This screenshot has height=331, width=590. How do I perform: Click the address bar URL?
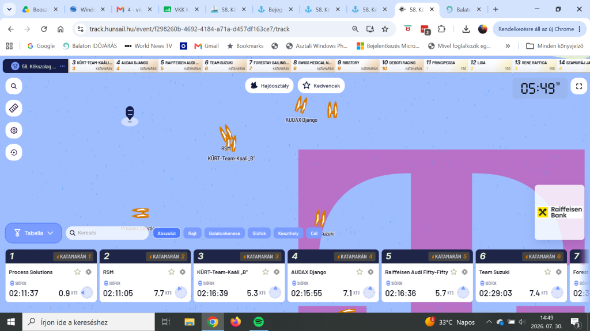pyautogui.click(x=189, y=29)
